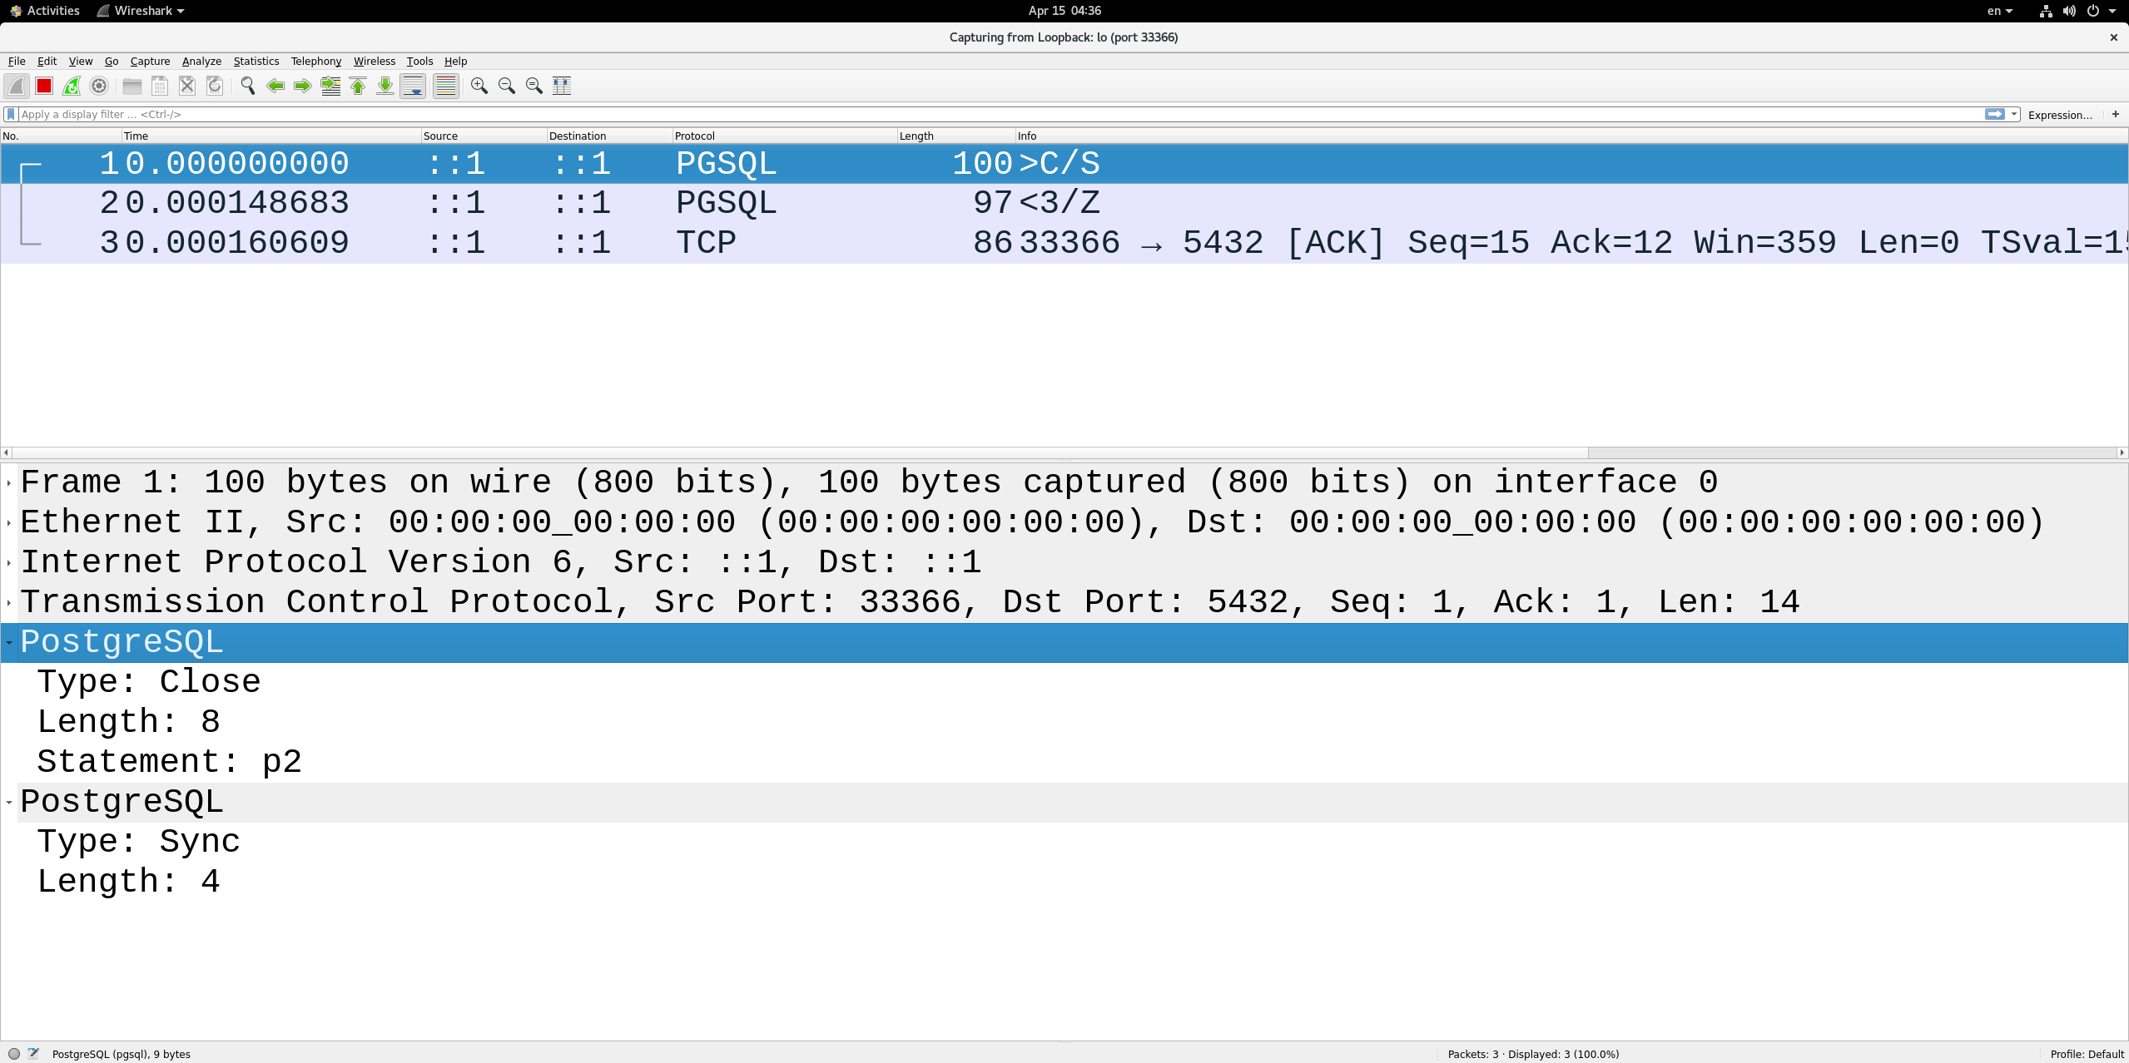Image resolution: width=2129 pixels, height=1063 pixels.
Task: Save this capture file icon
Action: [160, 86]
